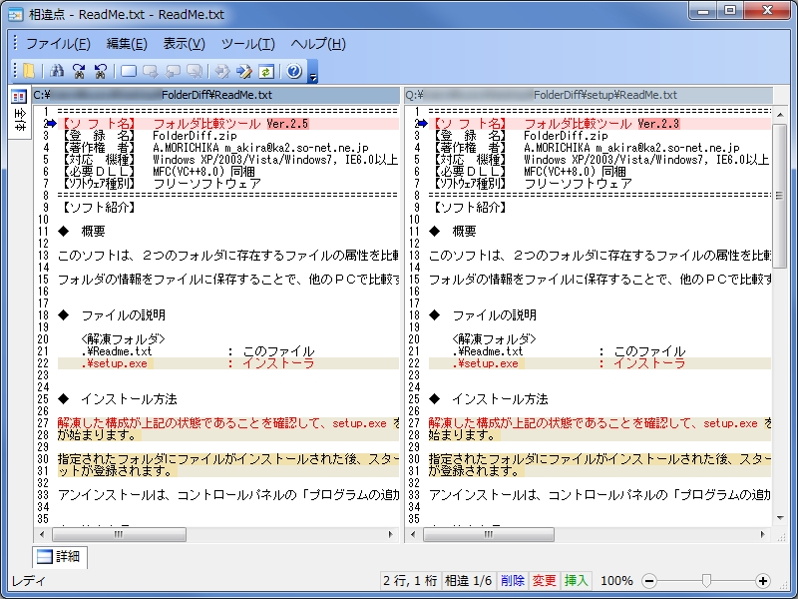
Task: Open a file using the folder toolbar icon
Action: coord(27,70)
